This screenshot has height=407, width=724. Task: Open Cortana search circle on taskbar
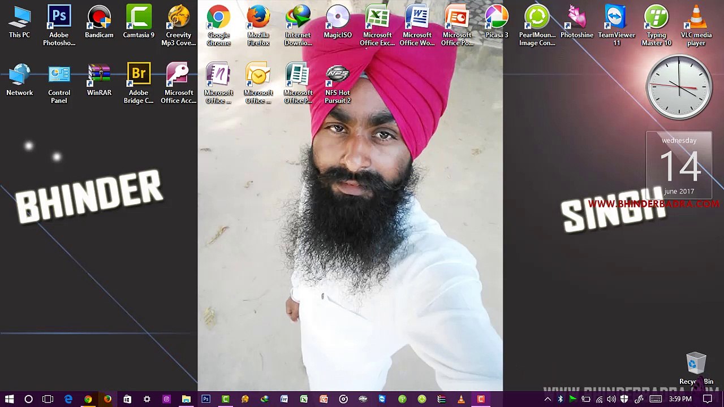pyautogui.click(x=28, y=399)
